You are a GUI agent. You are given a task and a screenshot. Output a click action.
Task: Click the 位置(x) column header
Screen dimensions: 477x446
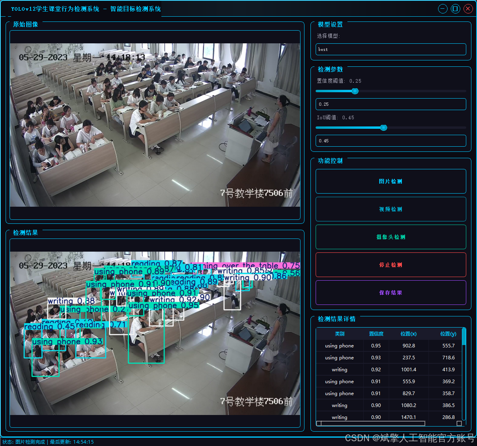click(x=409, y=334)
